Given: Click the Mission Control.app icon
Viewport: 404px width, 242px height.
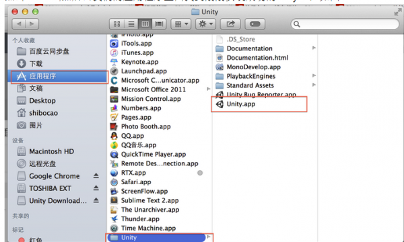Looking at the screenshot, I should pos(114,99).
